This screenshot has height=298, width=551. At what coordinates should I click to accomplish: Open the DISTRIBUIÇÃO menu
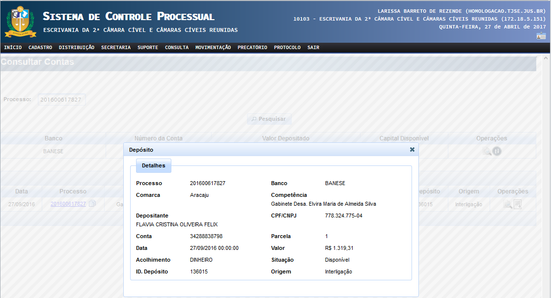pyautogui.click(x=77, y=48)
